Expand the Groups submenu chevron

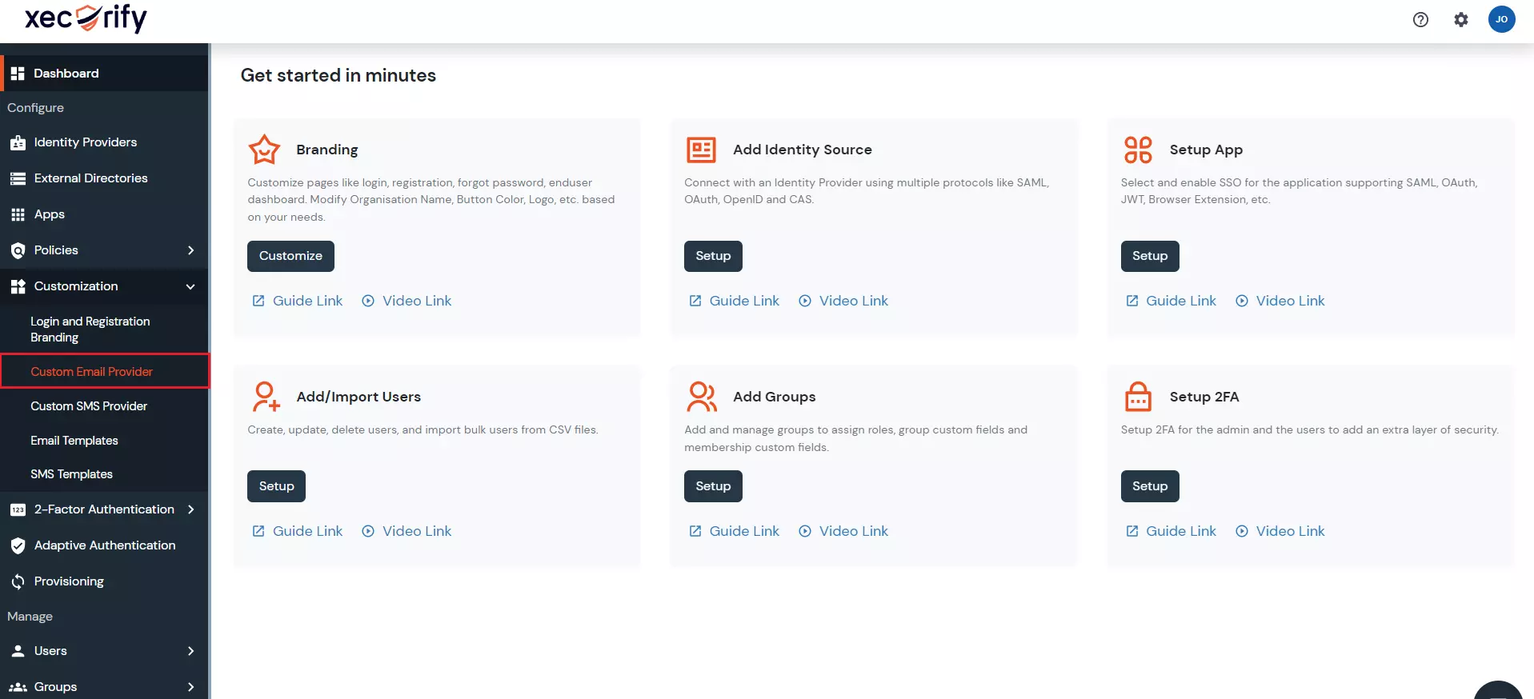tap(190, 687)
